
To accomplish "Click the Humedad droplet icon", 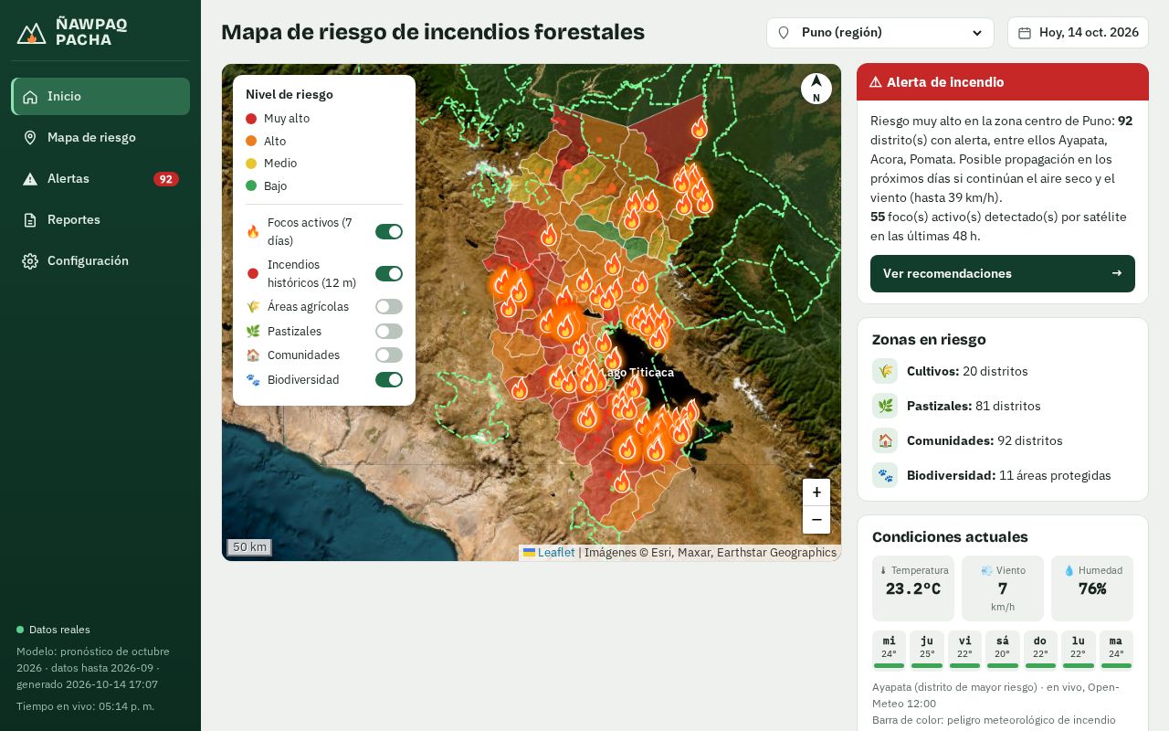I will 1069,570.
